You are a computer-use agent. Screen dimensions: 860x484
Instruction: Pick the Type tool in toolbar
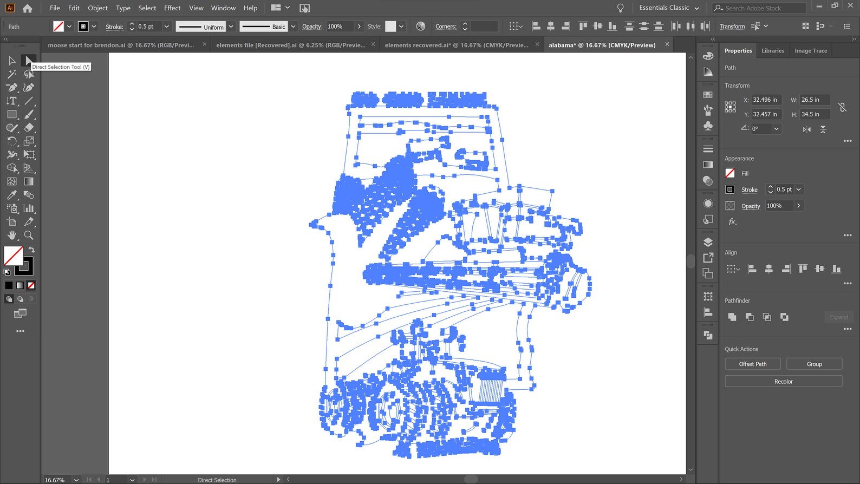[11, 101]
